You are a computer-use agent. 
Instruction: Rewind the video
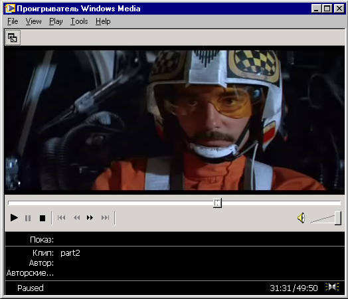tap(76, 218)
